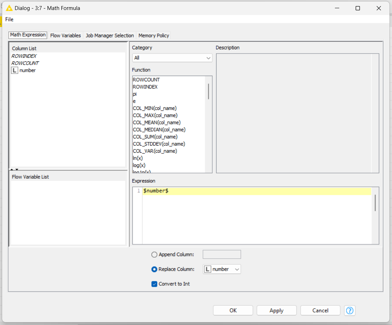Open the Category dropdown set to All

(x=172, y=58)
